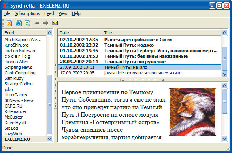This screenshot has height=153, width=232.
Task: Click article pane scrollbar down arrow
Action: pos(224,139)
